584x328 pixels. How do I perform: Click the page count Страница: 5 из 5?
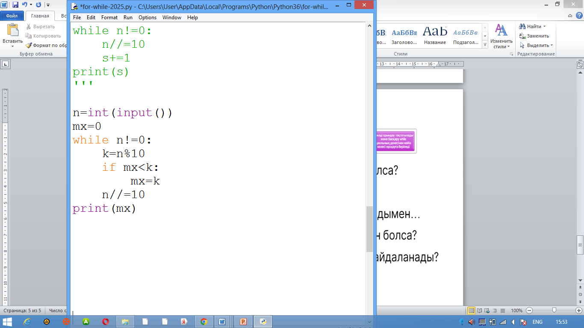(x=22, y=310)
